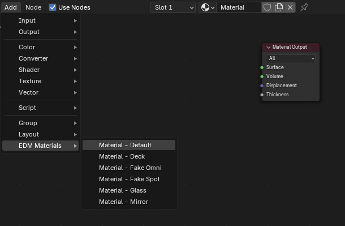Image resolution: width=345 pixels, height=226 pixels.
Task: Toggle the fake user shield icon
Action: [267, 7]
